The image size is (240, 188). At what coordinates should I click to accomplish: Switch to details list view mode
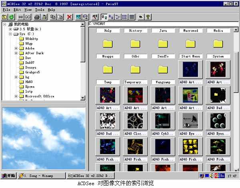point(125,17)
